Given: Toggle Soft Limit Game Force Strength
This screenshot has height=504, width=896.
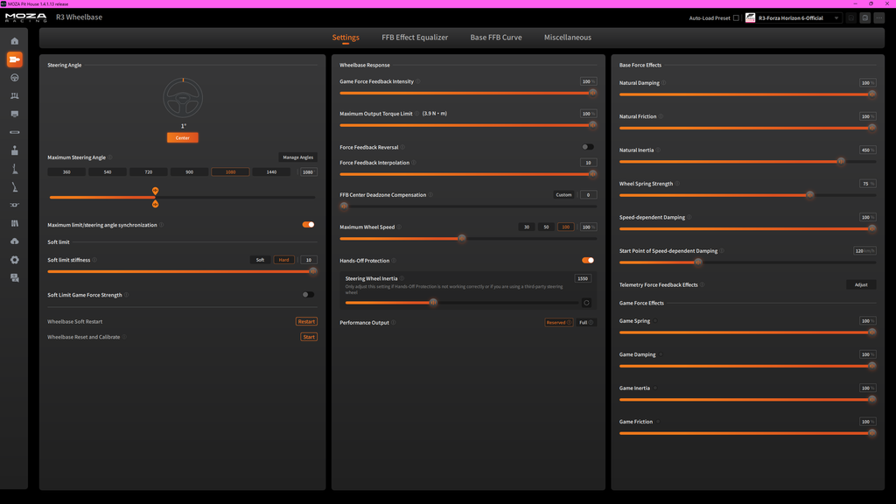Looking at the screenshot, I should click(309, 295).
